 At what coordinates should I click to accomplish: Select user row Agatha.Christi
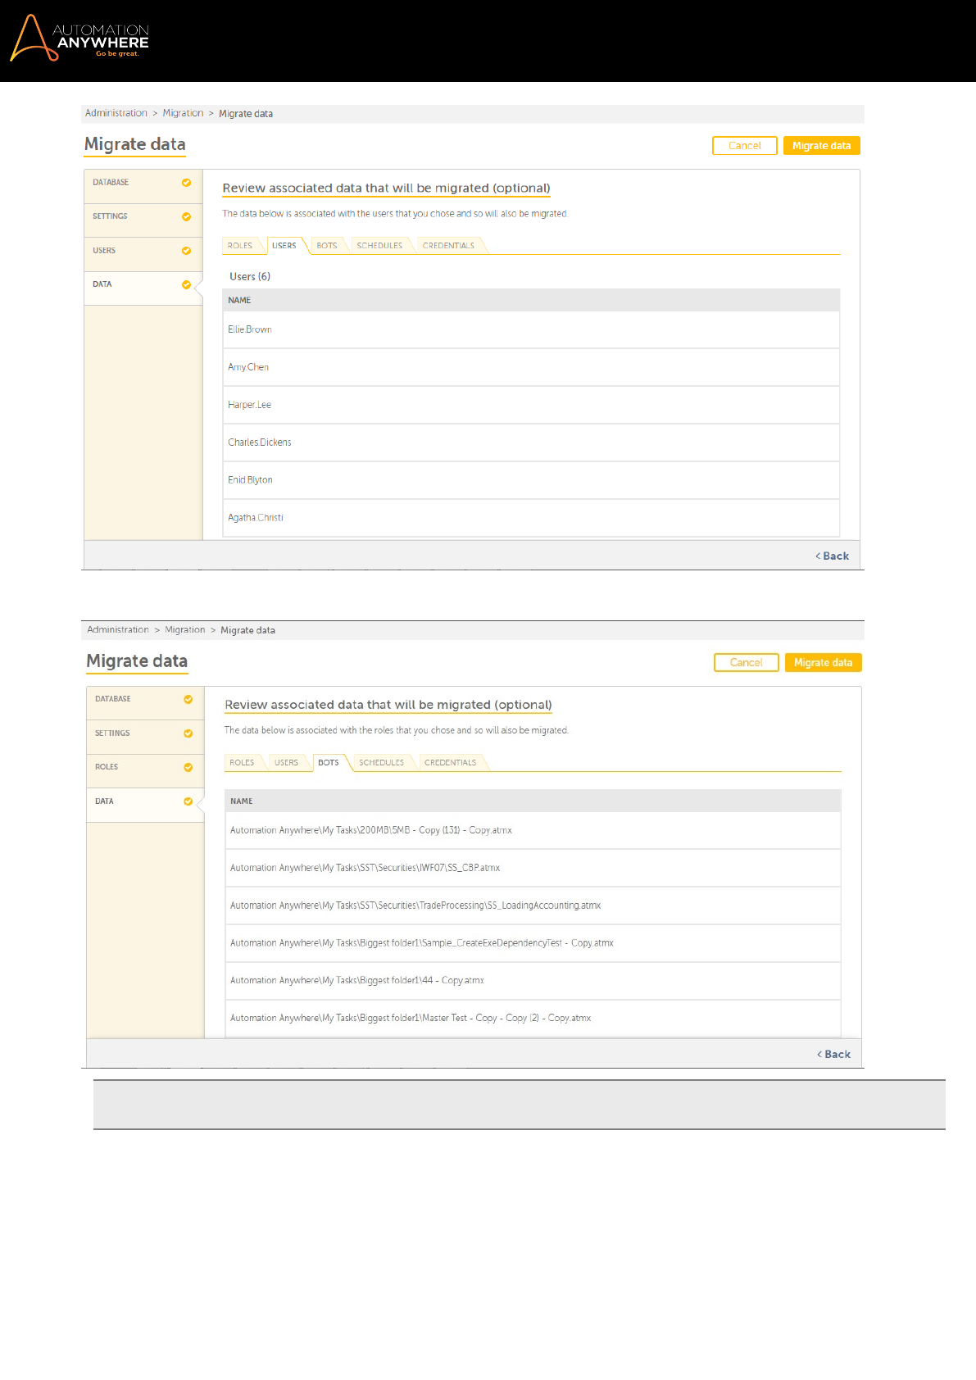(x=531, y=518)
